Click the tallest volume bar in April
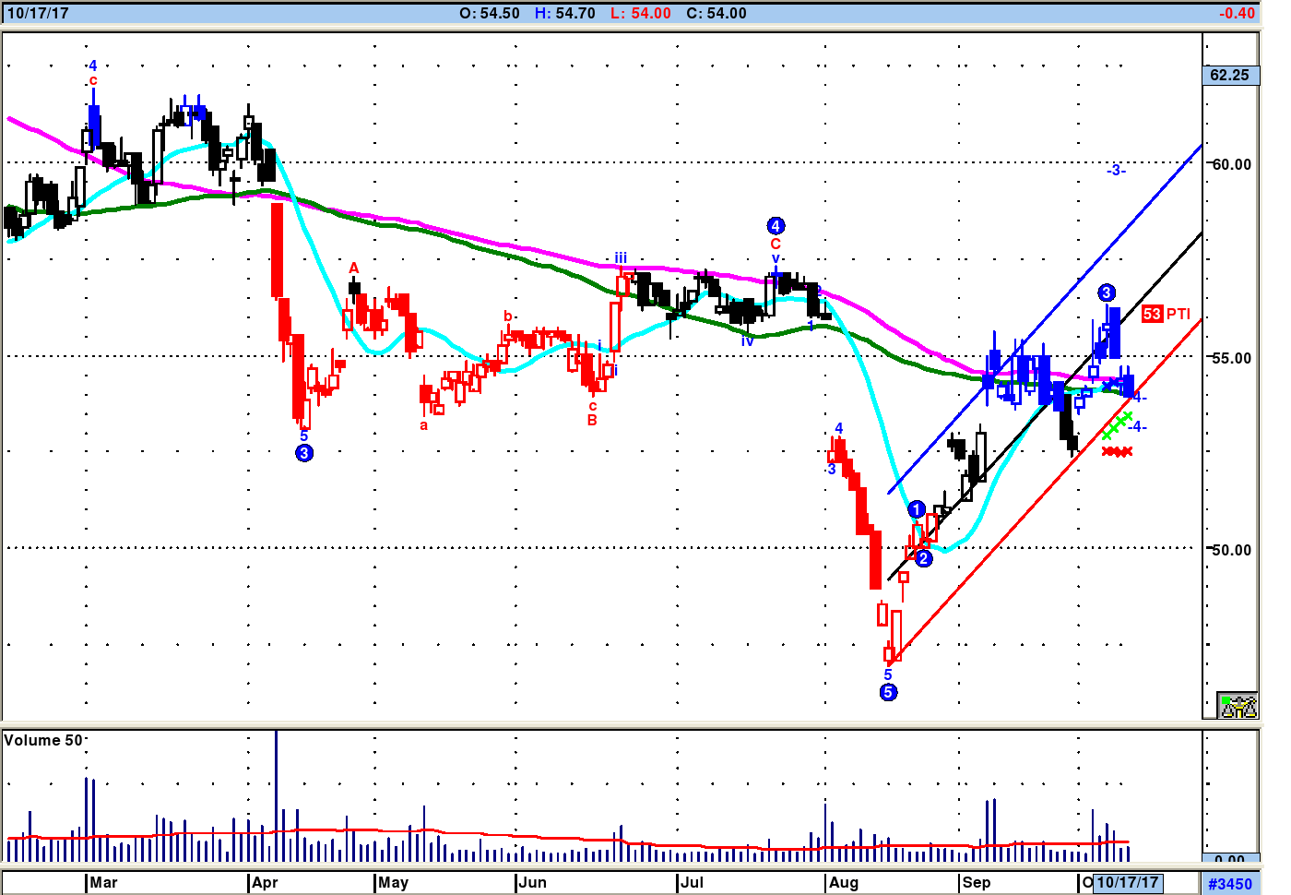 click(x=276, y=794)
